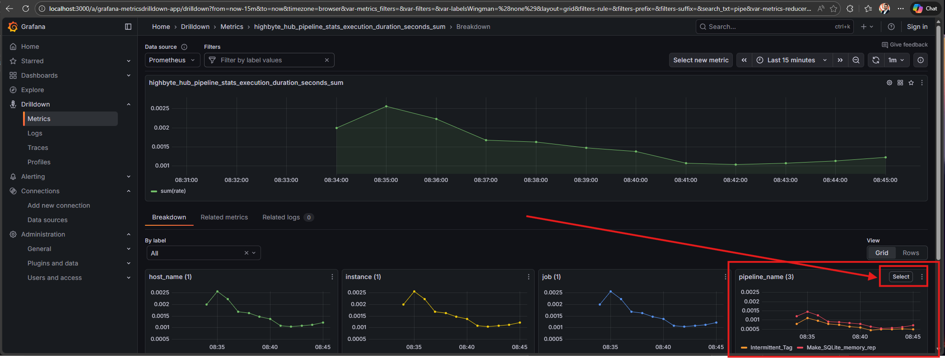Viewport: 945px width, 358px height.
Task: Switch to the Related metrics tab
Action: (x=224, y=217)
